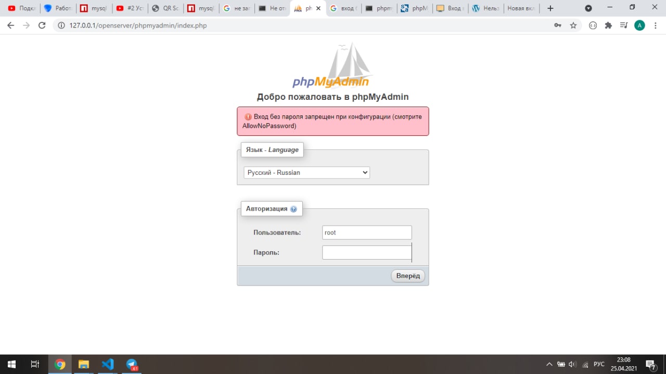The image size is (666, 374).
Task: Switch to the first YouTube 'Подкл' tab
Action: pos(21,8)
